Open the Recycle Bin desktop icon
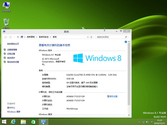This screenshot has width=167, height=125. [6, 23]
